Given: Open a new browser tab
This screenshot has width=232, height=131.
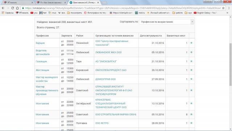Looking at the screenshot, I should point(104,3).
